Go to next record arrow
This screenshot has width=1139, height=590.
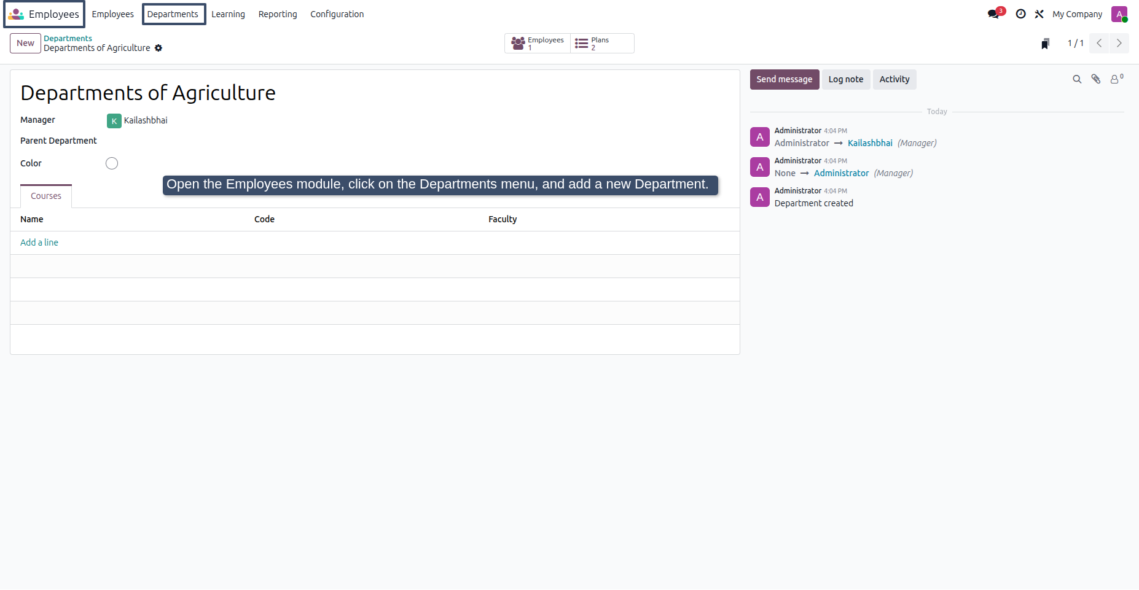point(1119,43)
